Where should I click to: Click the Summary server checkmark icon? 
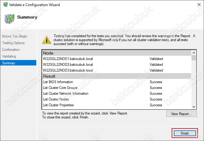9,19
